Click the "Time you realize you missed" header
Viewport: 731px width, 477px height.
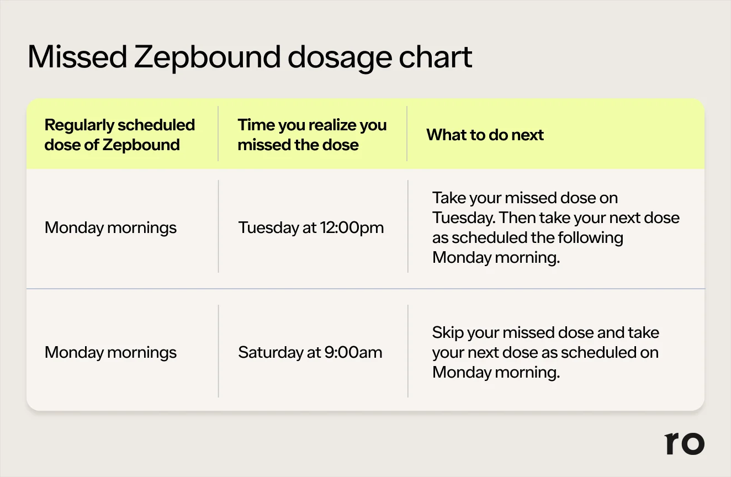click(312, 135)
